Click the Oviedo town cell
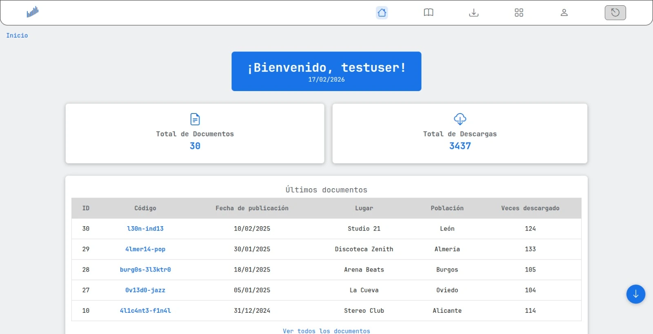Viewport: 653px width, 334px height. [447, 290]
